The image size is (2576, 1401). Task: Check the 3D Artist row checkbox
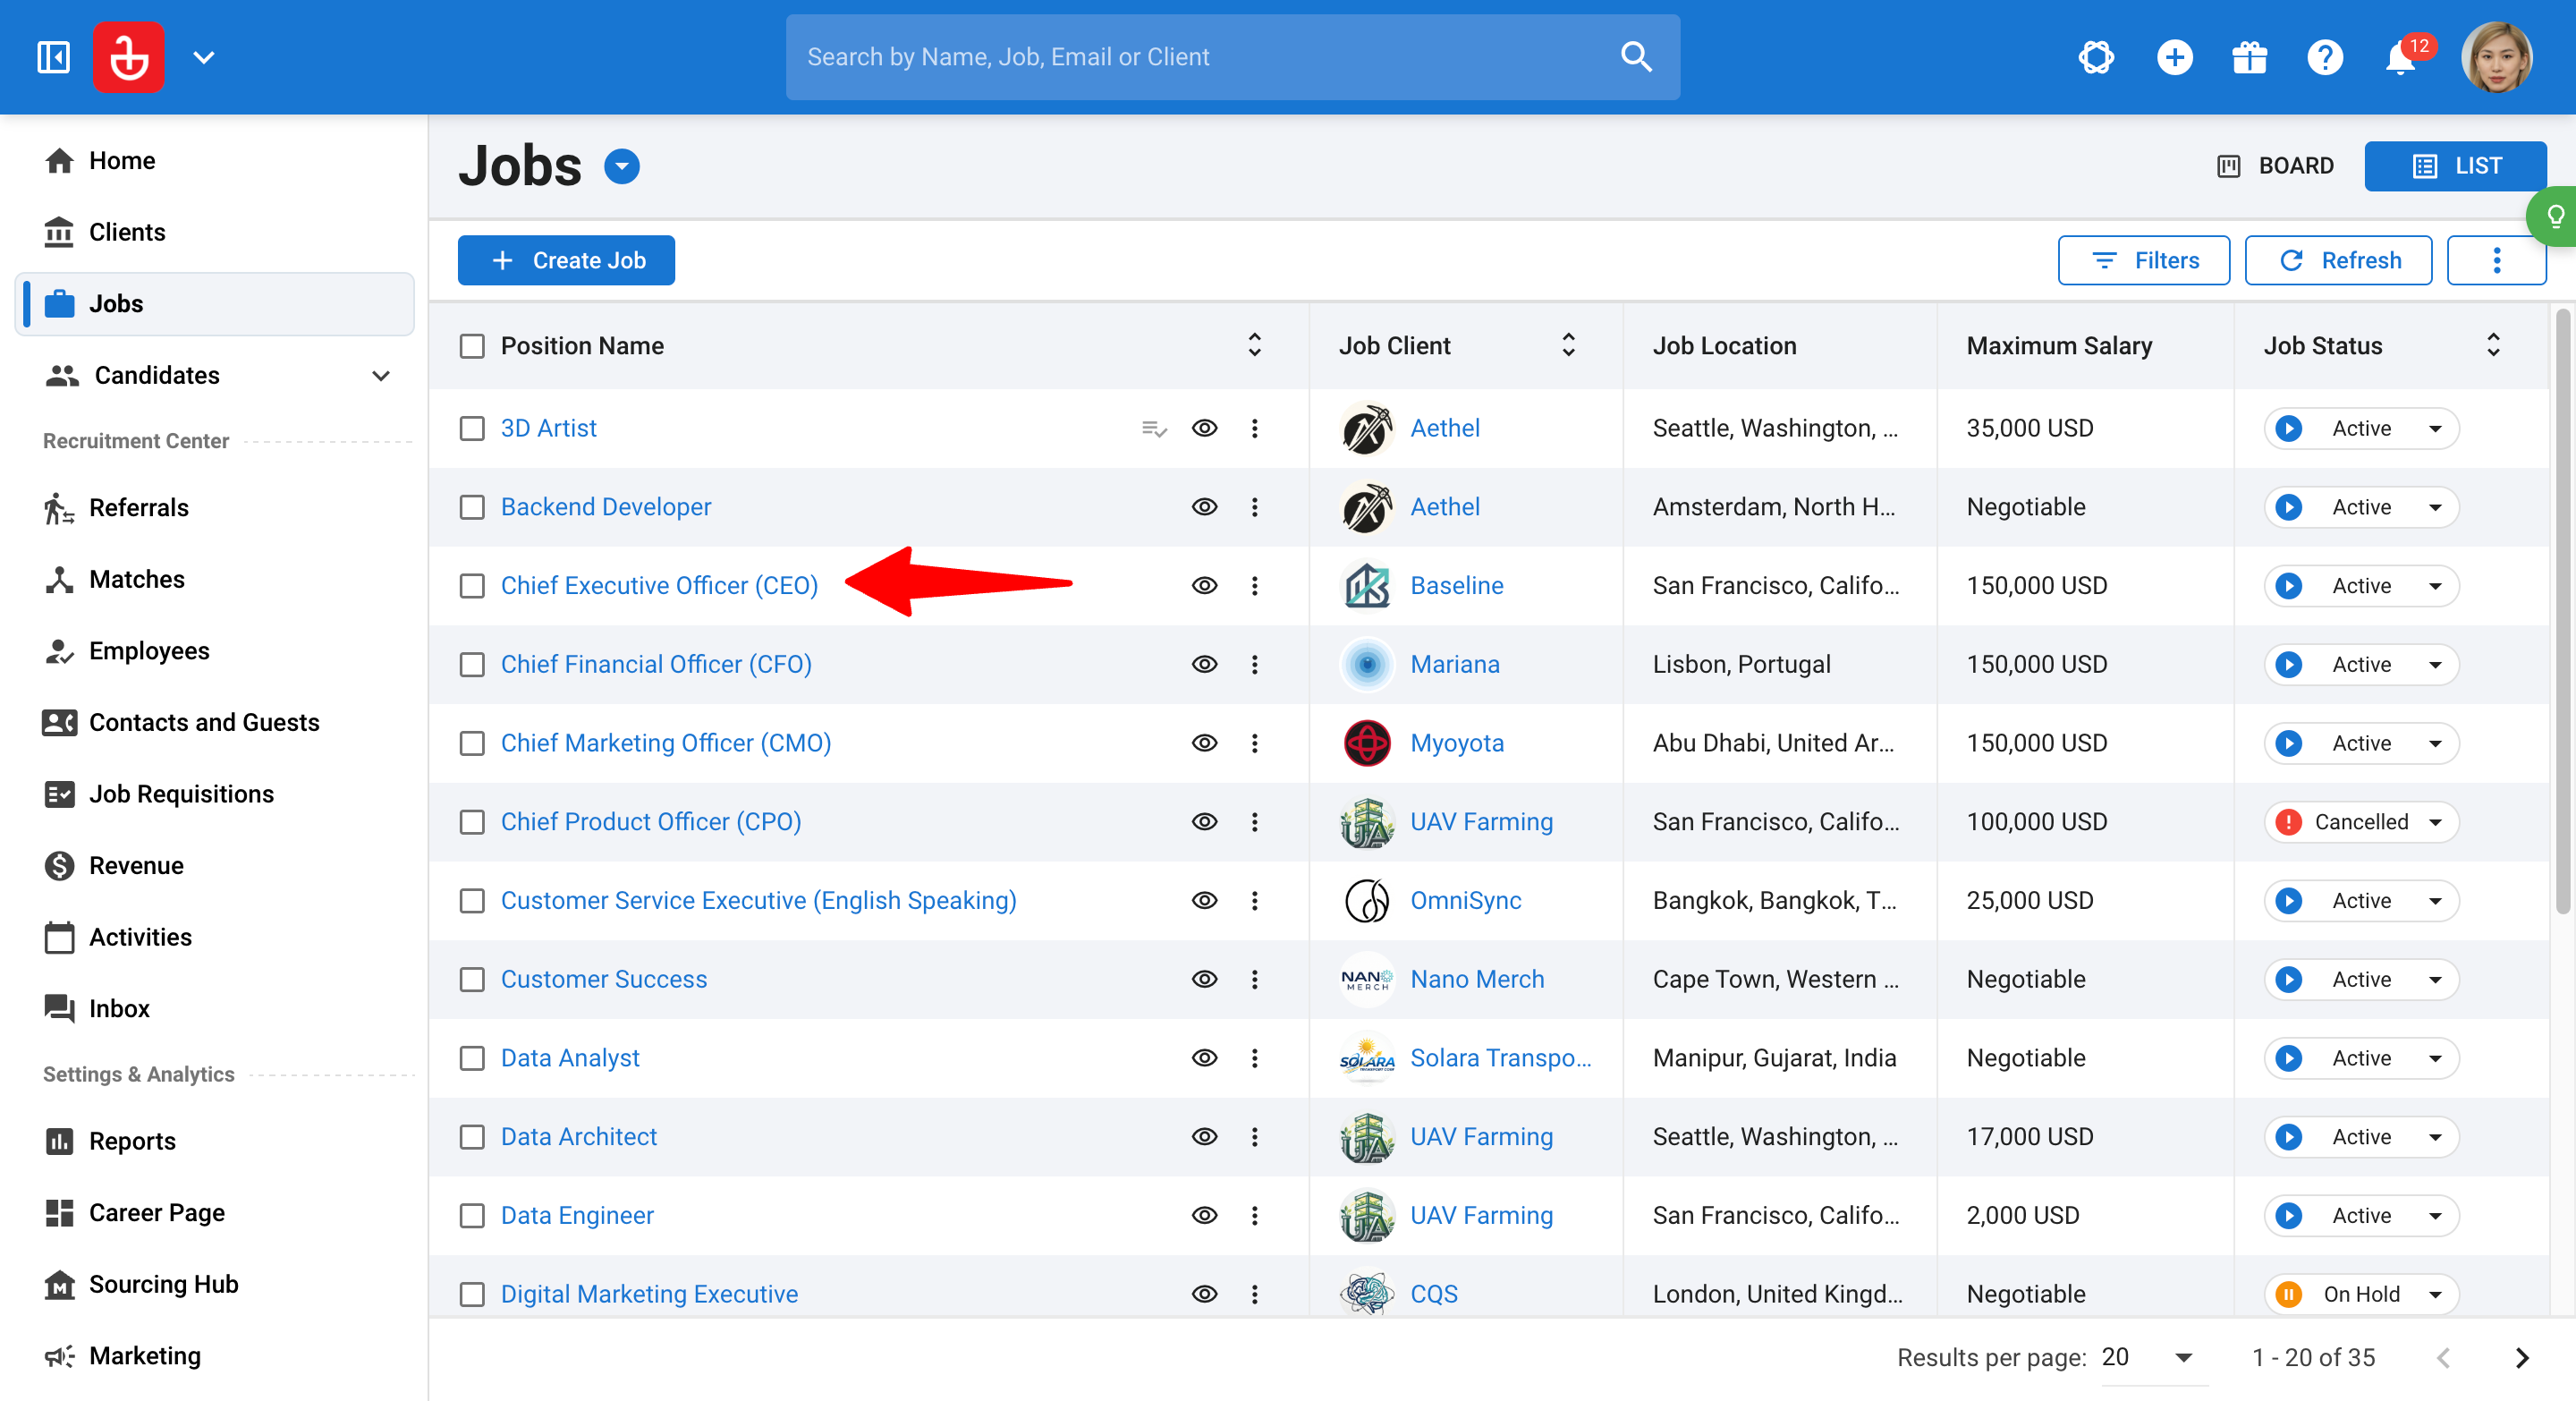click(472, 428)
